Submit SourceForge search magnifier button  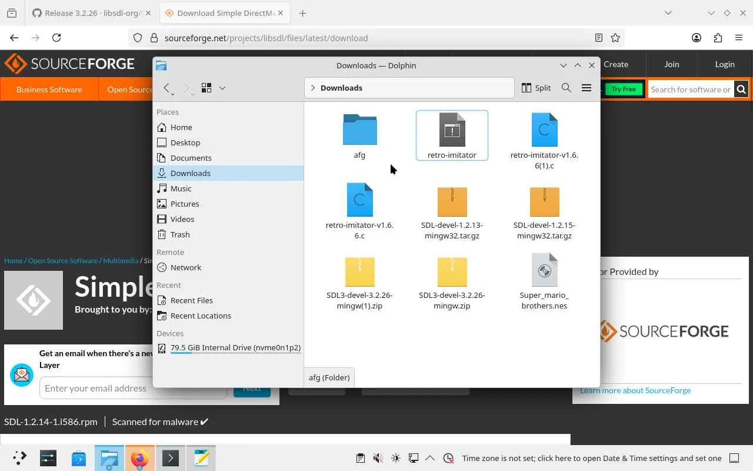point(741,89)
